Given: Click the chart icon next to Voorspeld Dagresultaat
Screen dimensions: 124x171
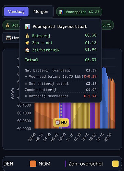Looking at the screenshot, I should pos(27,27).
